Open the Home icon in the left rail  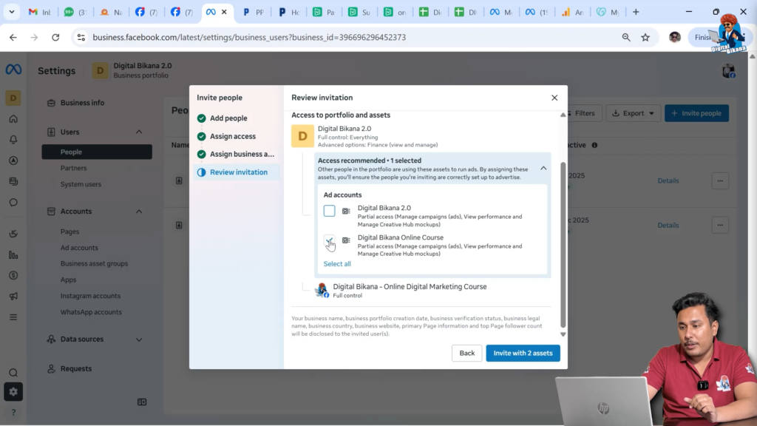point(15,118)
